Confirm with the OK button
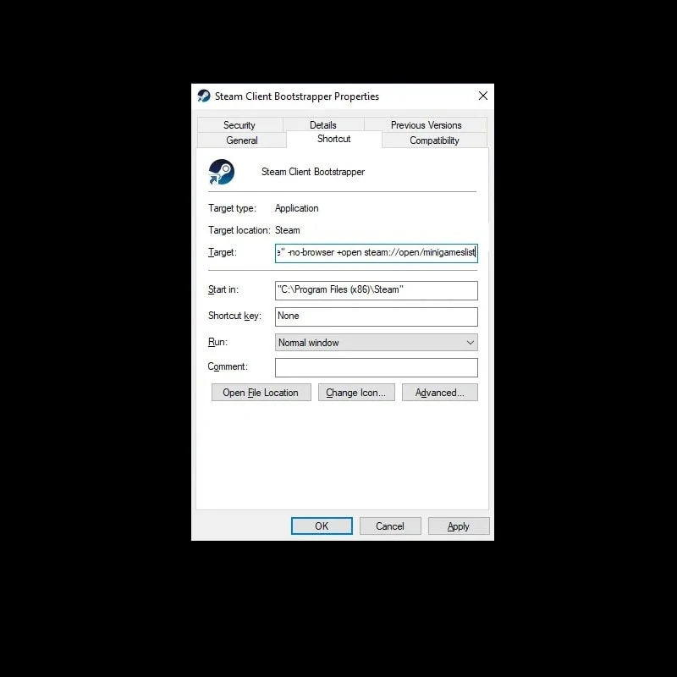This screenshot has height=677, width=677. pyautogui.click(x=322, y=526)
